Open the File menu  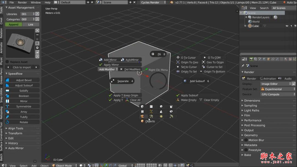coord(12,2)
